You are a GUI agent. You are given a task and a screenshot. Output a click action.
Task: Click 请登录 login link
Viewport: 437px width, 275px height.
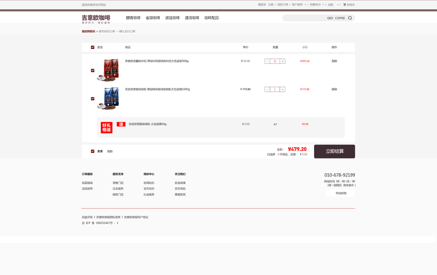point(262,5)
